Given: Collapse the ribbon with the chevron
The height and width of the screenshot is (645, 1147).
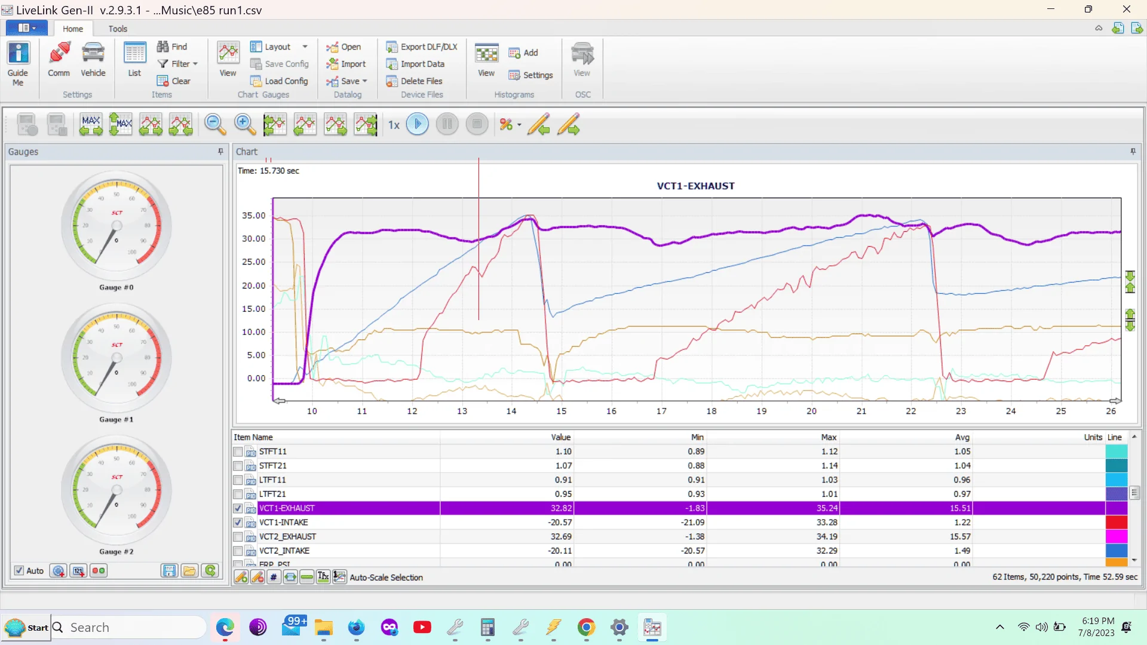Looking at the screenshot, I should [1099, 28].
